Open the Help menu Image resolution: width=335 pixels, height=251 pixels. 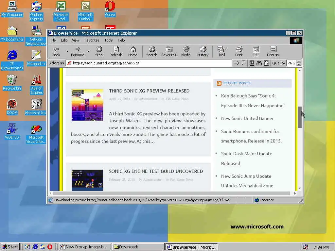[121, 40]
